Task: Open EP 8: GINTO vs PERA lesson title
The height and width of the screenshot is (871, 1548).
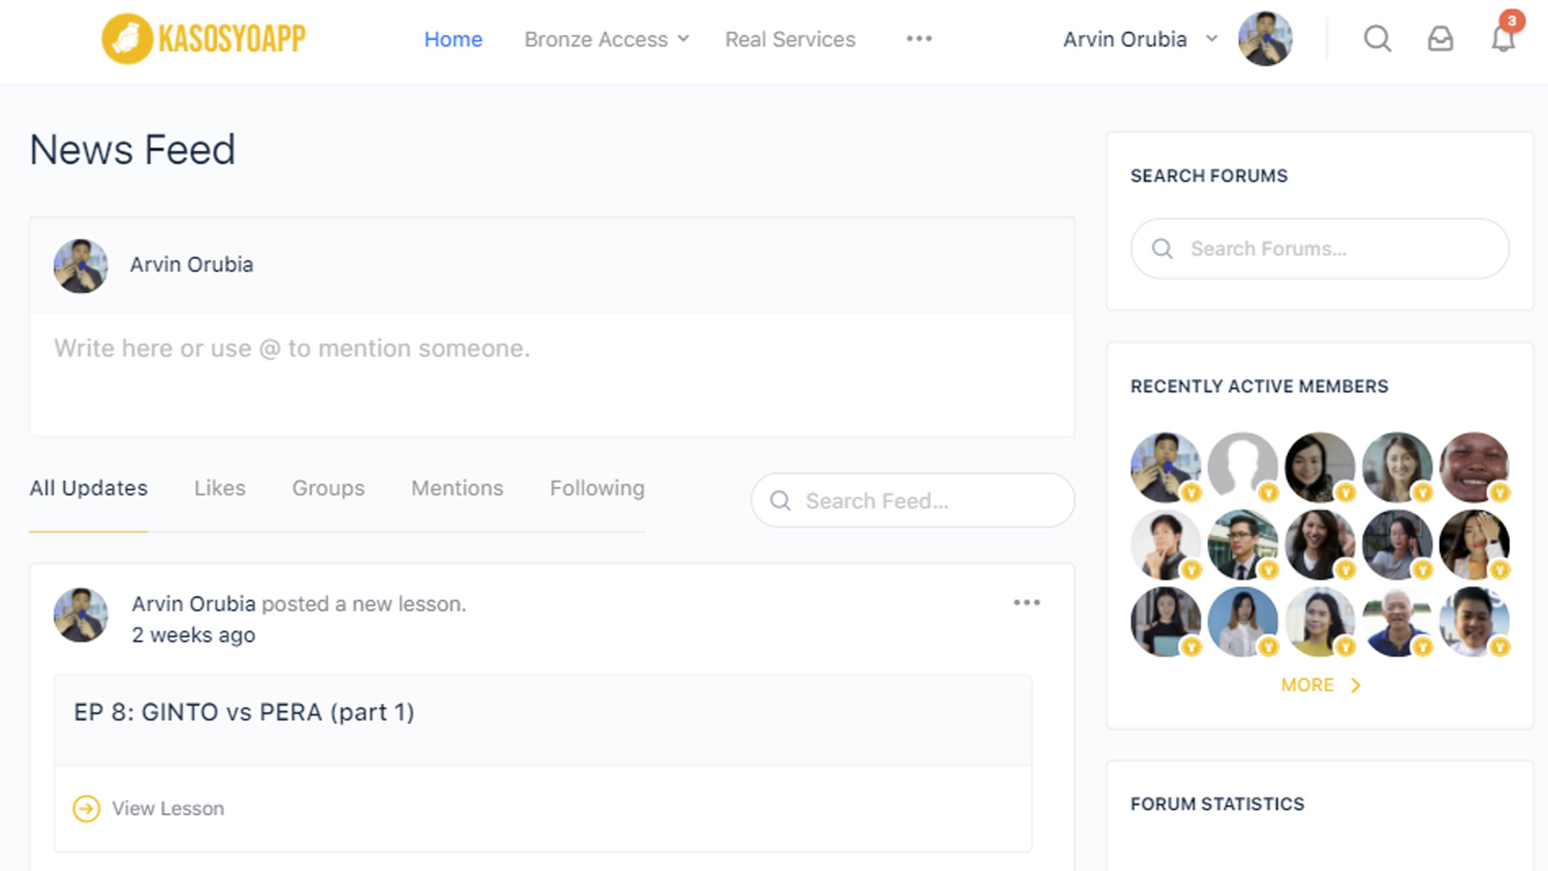Action: click(243, 712)
